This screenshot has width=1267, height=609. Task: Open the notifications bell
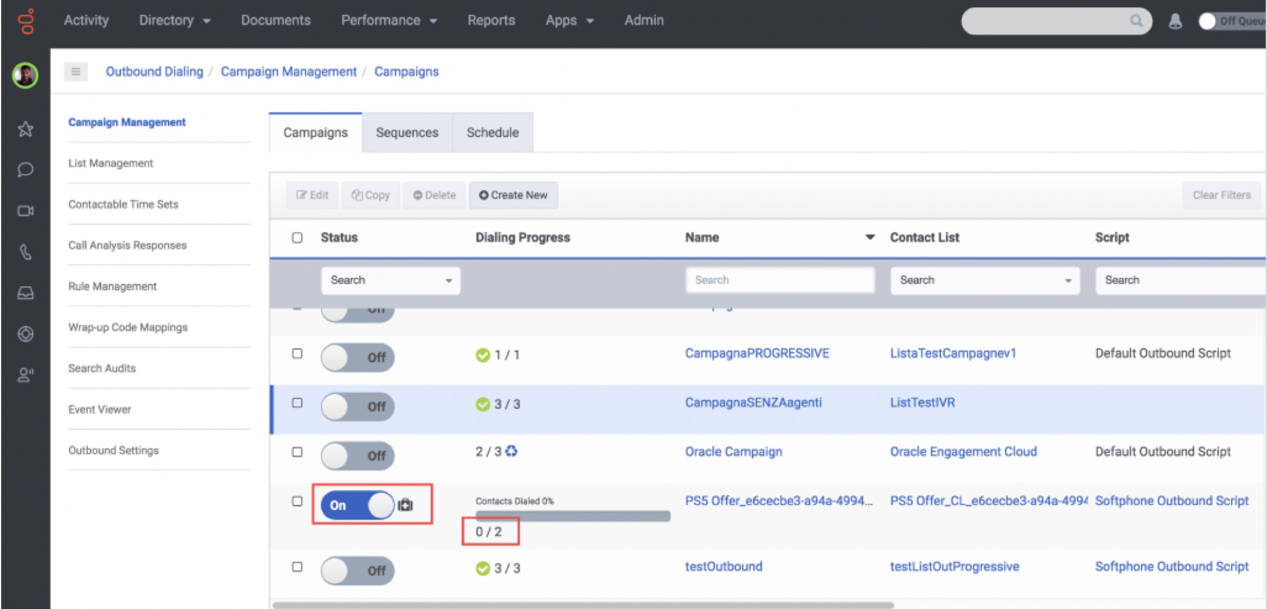click(x=1175, y=21)
